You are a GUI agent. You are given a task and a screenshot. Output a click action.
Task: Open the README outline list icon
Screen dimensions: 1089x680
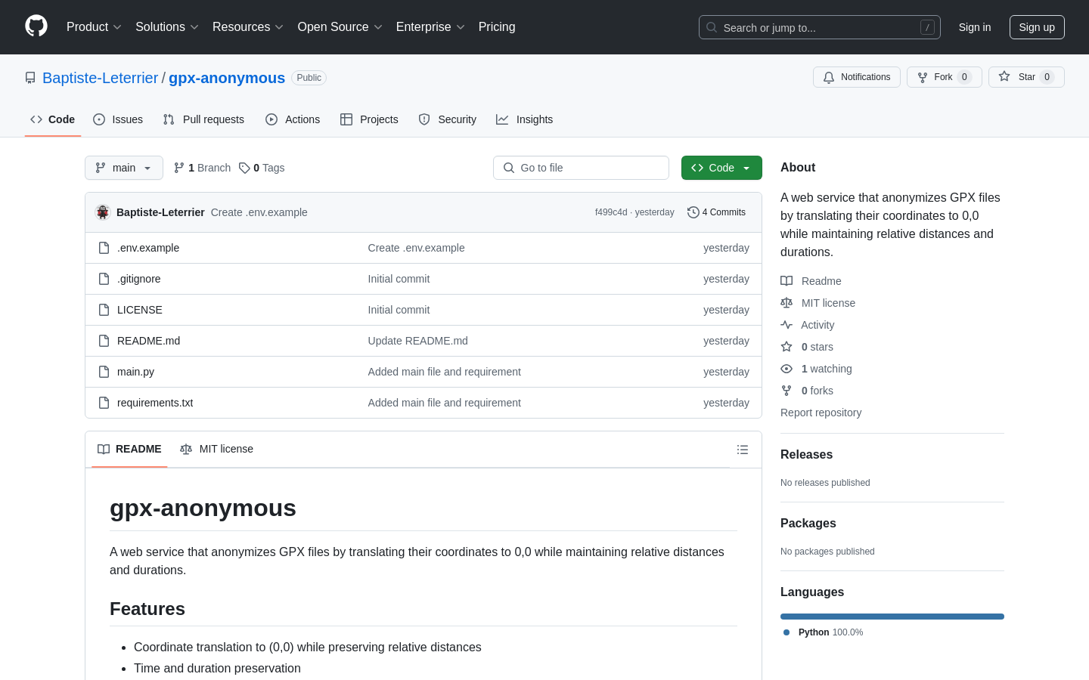click(x=743, y=450)
